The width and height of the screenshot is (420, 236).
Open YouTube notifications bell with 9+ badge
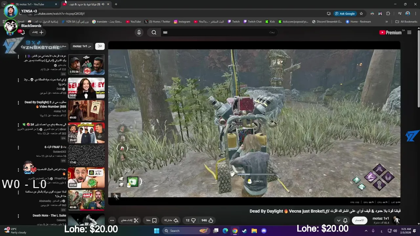coord(22,32)
